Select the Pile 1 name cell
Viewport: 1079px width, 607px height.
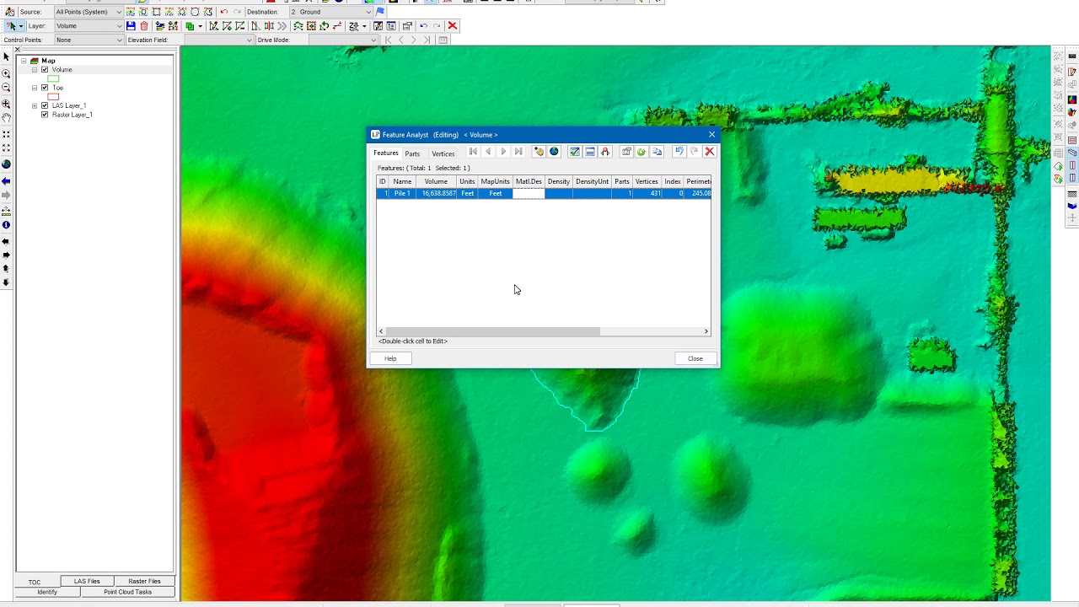pyautogui.click(x=402, y=194)
